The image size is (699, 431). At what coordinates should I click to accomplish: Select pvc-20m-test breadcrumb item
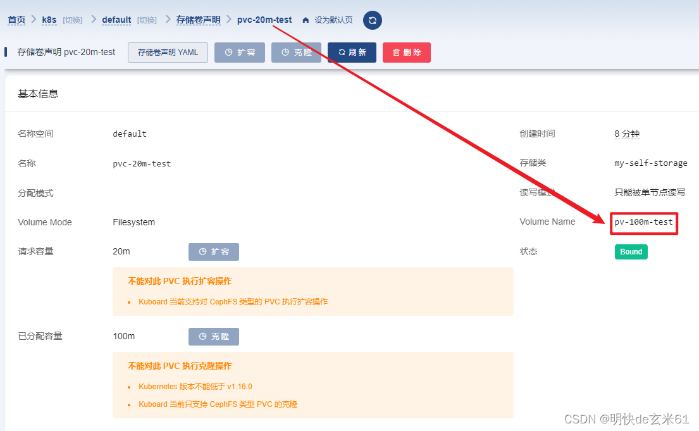pos(264,20)
